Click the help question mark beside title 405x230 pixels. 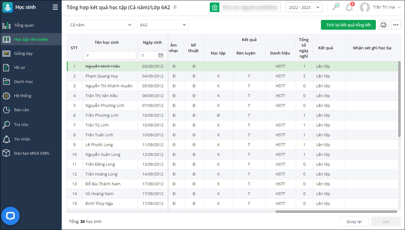[175, 7]
